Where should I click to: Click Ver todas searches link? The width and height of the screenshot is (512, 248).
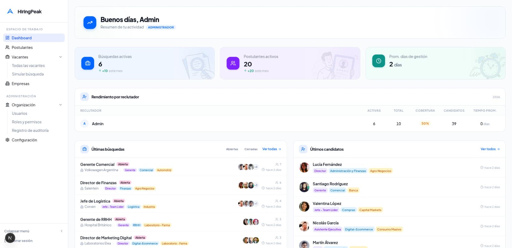point(272,149)
